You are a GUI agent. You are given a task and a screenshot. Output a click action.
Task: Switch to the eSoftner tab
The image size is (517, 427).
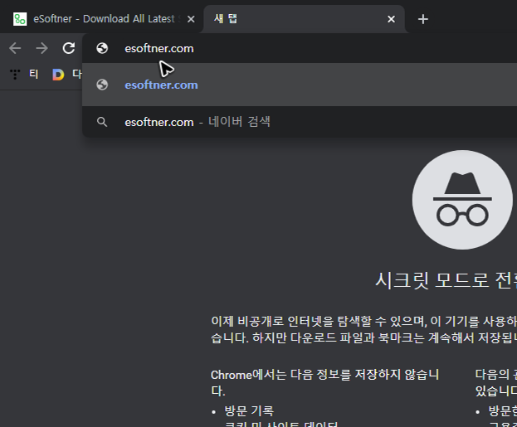click(x=102, y=19)
